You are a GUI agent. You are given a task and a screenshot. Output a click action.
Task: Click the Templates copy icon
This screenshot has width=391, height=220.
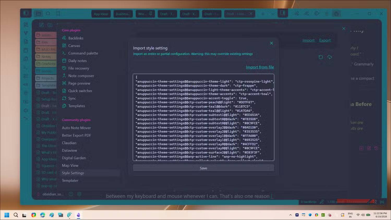pos(64,106)
